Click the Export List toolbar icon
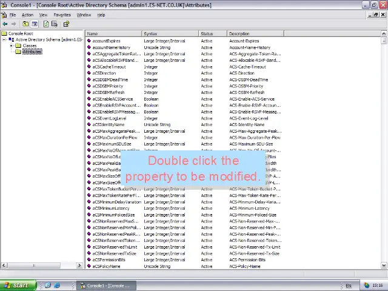This screenshot has height=291, width=388. click(55, 24)
